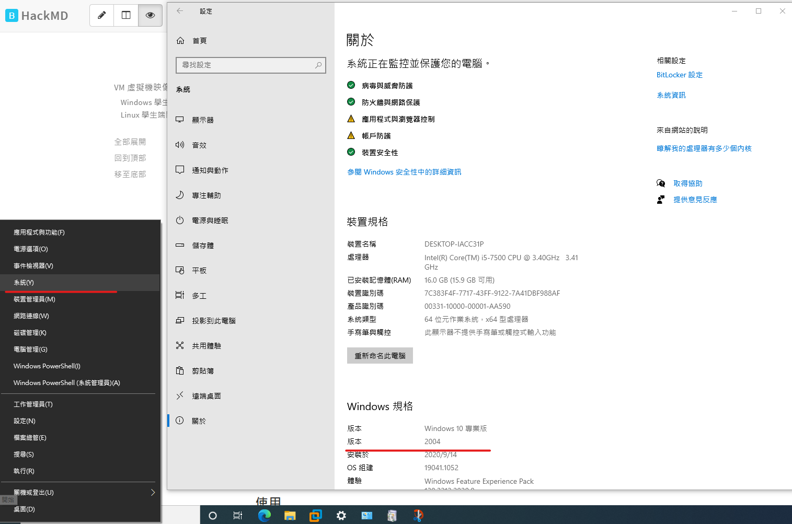Viewport: 792px width, 524px height.
Task: Open 儲存體 storage settings
Action: [x=251, y=246]
